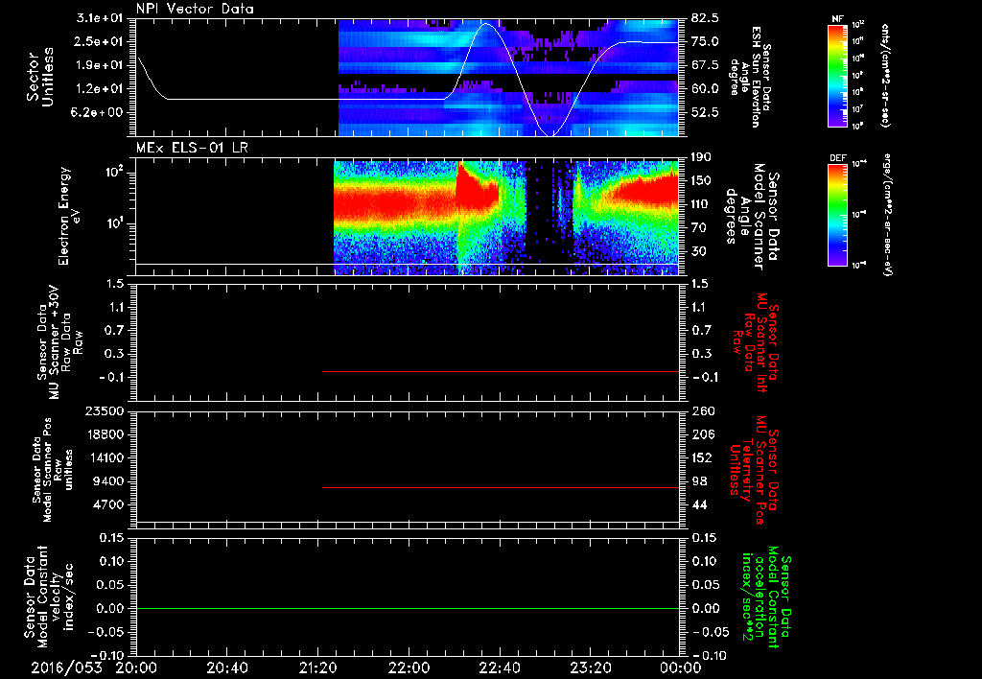Viewport: 982px width, 679px height.
Task: Click the "260" telemetry tick value
Action: pos(703,410)
